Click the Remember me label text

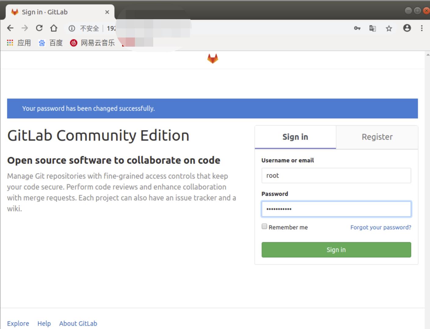[288, 227]
